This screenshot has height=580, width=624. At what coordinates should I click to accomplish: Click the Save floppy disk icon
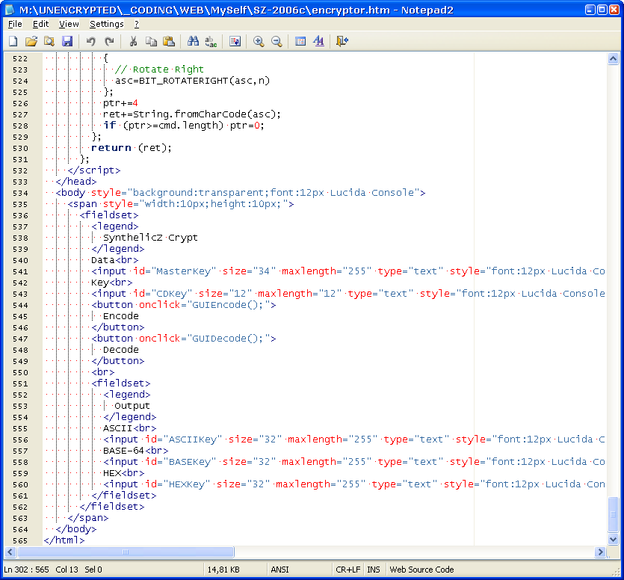tap(67, 41)
